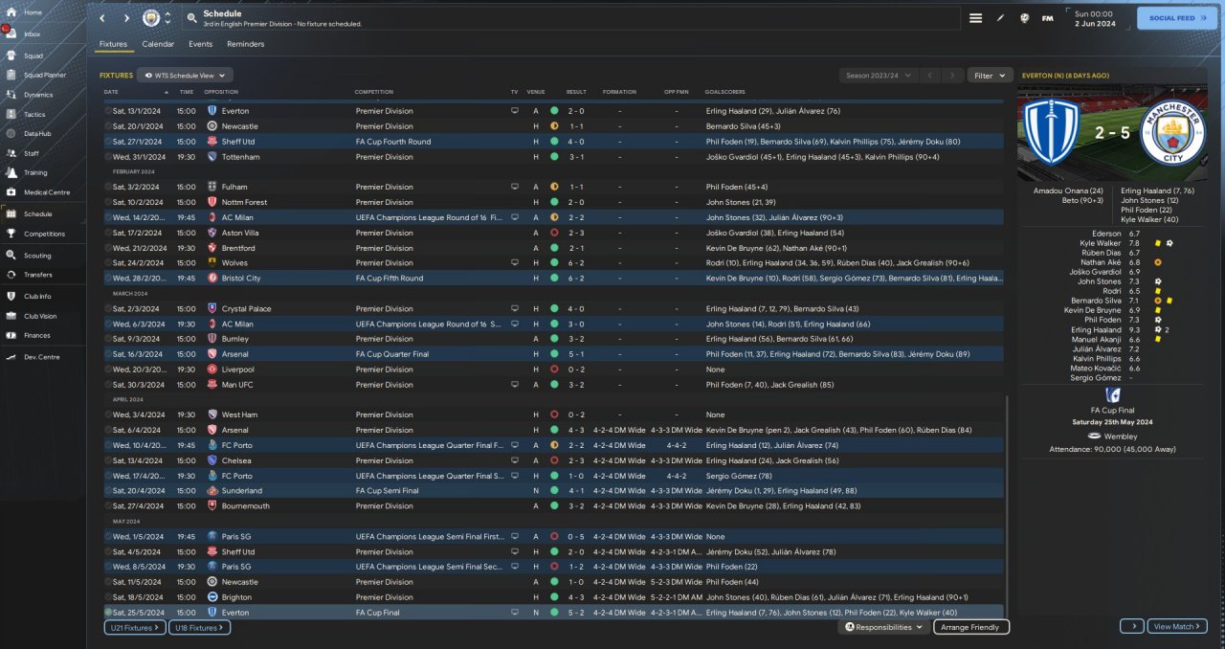
Task: Open the Bristol City FA Cup fixture
Action: pos(554,279)
